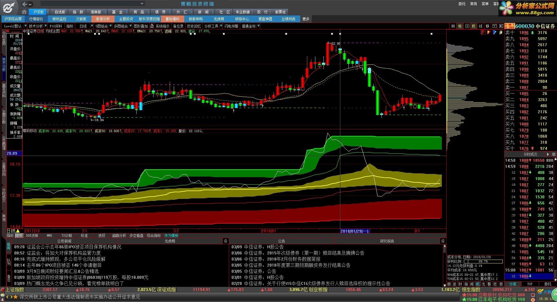
Task: Click the beige clip icon beside flags
Action: (x=501, y=33)
